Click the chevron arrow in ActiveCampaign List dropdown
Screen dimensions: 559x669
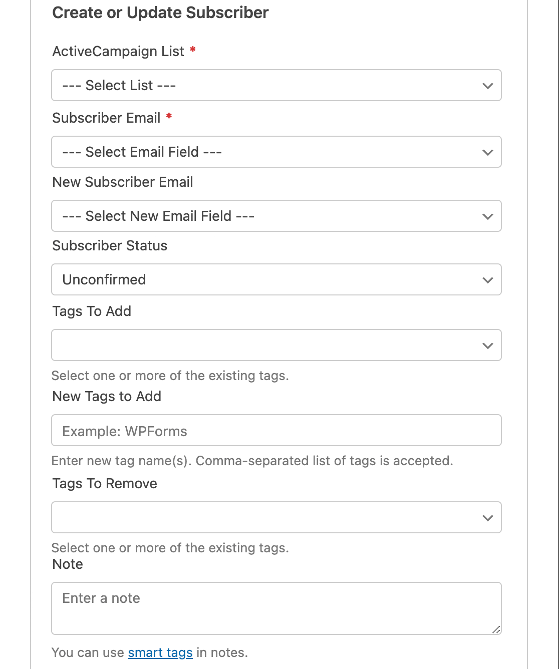click(x=487, y=86)
